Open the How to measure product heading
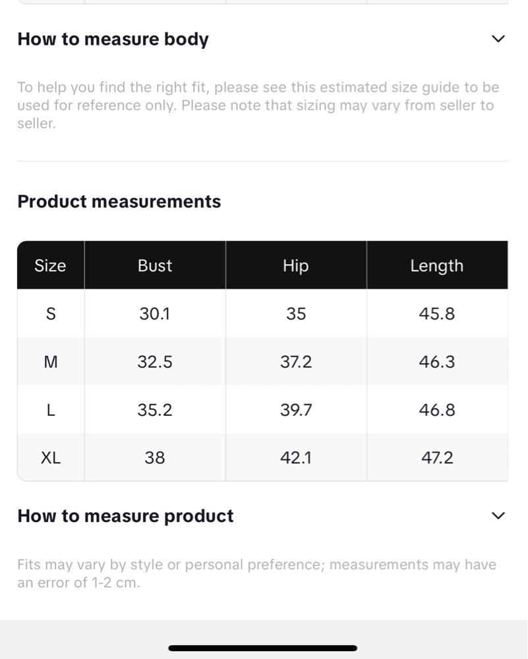 (x=125, y=516)
